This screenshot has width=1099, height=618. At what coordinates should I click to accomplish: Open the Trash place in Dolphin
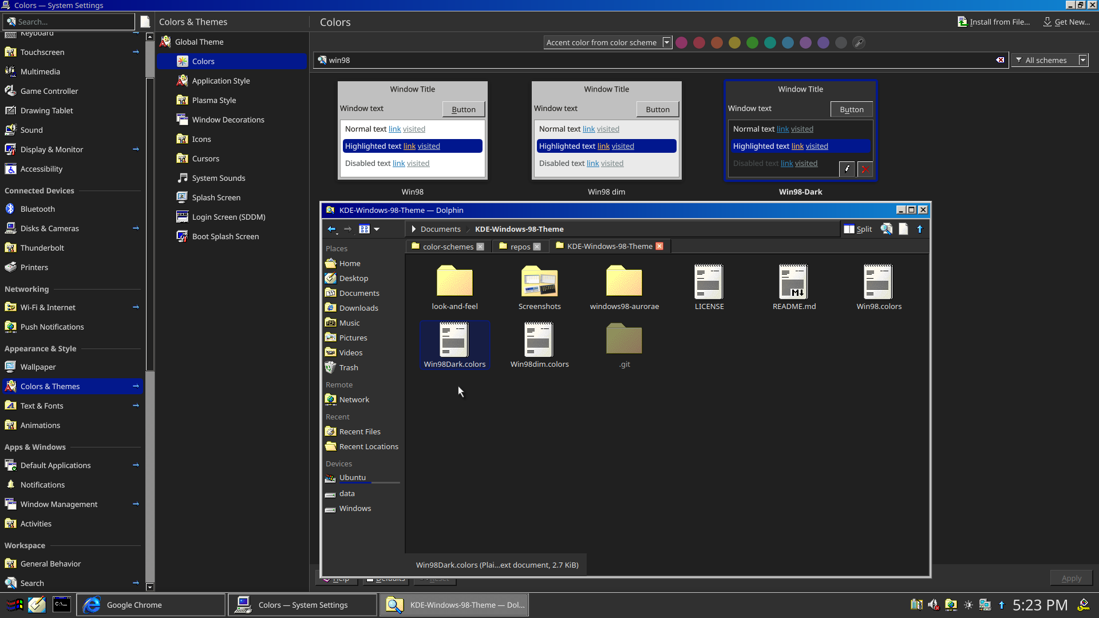[348, 367]
